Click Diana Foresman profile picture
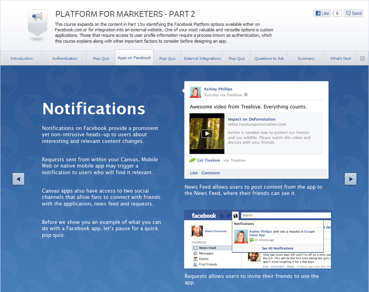This screenshot has width=369, height=292. [x=197, y=231]
